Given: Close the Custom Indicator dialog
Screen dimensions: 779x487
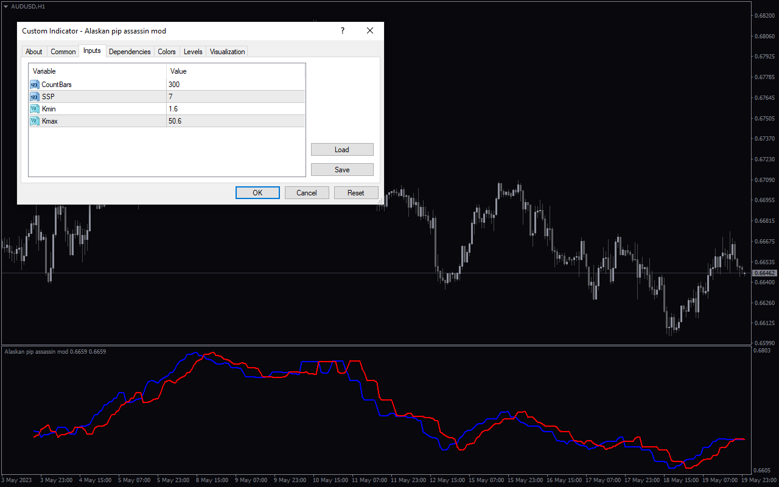Looking at the screenshot, I should pyautogui.click(x=370, y=31).
